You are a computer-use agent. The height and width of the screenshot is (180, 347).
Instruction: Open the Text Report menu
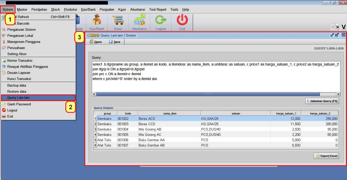158,9
